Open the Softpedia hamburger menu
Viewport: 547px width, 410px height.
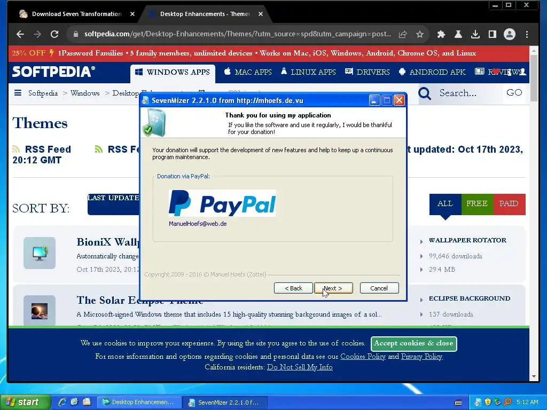point(18,93)
